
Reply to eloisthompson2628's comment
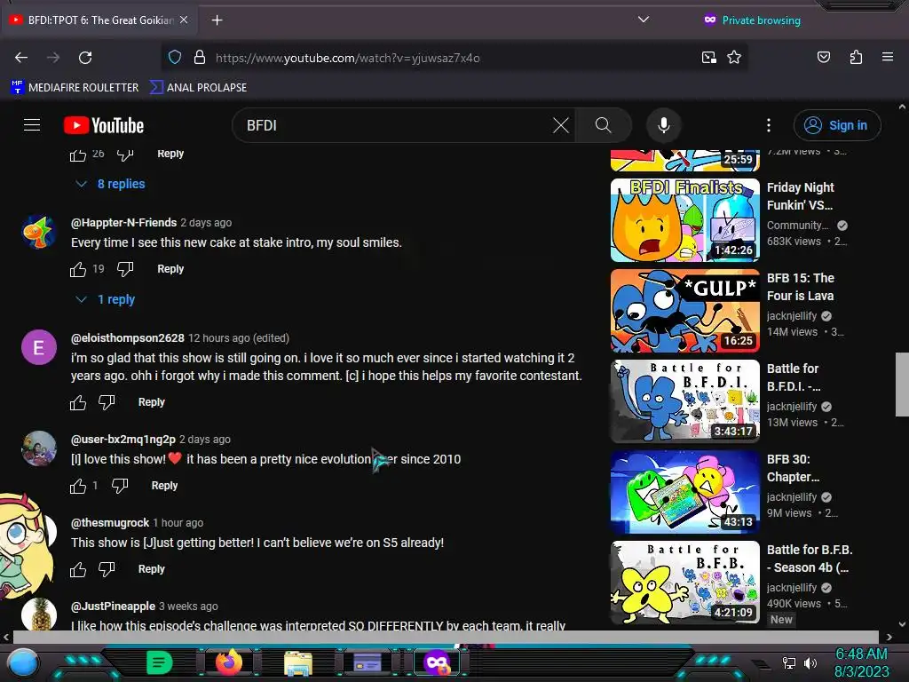[151, 402]
